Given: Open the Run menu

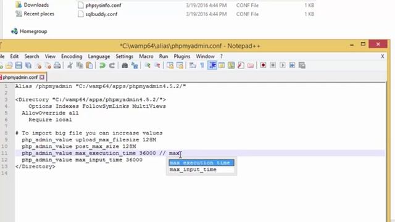Looking at the screenshot, I should pos(164,56).
